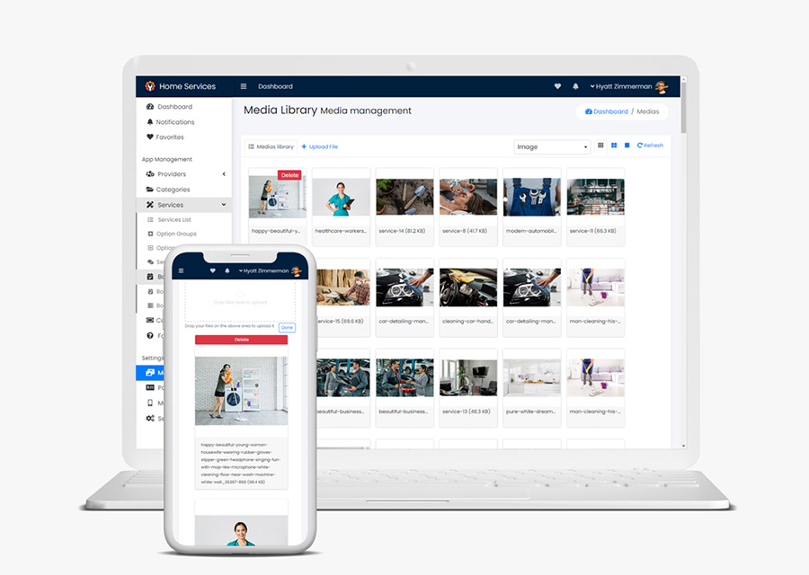
Task: Select the healthcare-workers image thumbnail
Action: (x=341, y=197)
